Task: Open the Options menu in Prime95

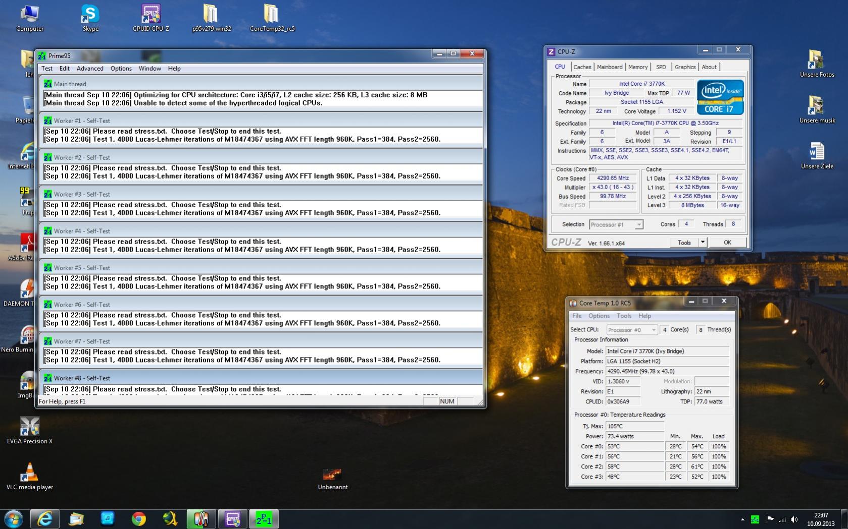Action: coord(121,69)
